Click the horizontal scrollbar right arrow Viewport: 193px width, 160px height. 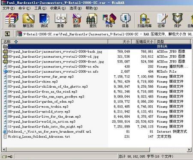tap(189, 149)
